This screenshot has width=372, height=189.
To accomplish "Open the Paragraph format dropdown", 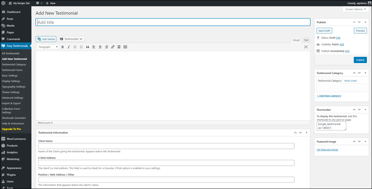I will pos(48,47).
